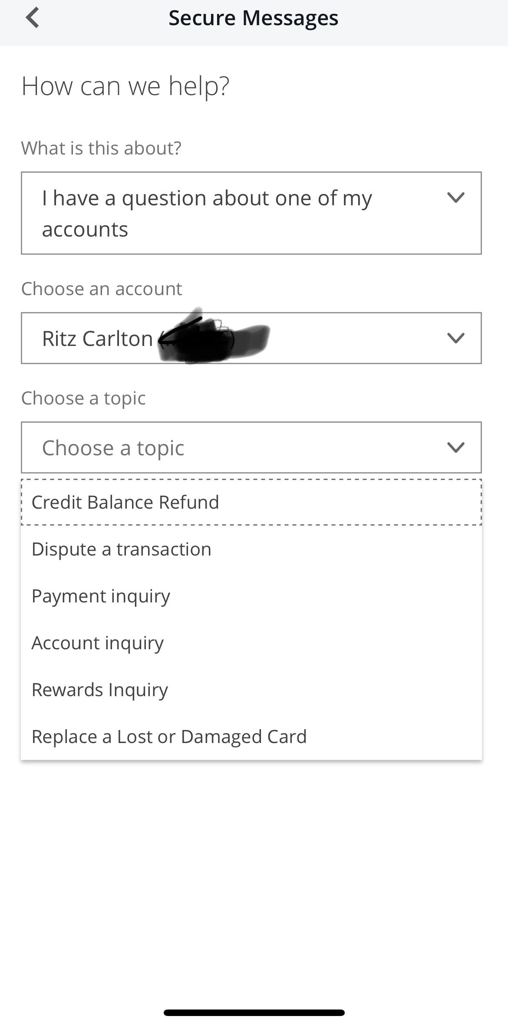Collapse the 'Choose a topic' dropdown
The image size is (508, 1026).
[251, 447]
